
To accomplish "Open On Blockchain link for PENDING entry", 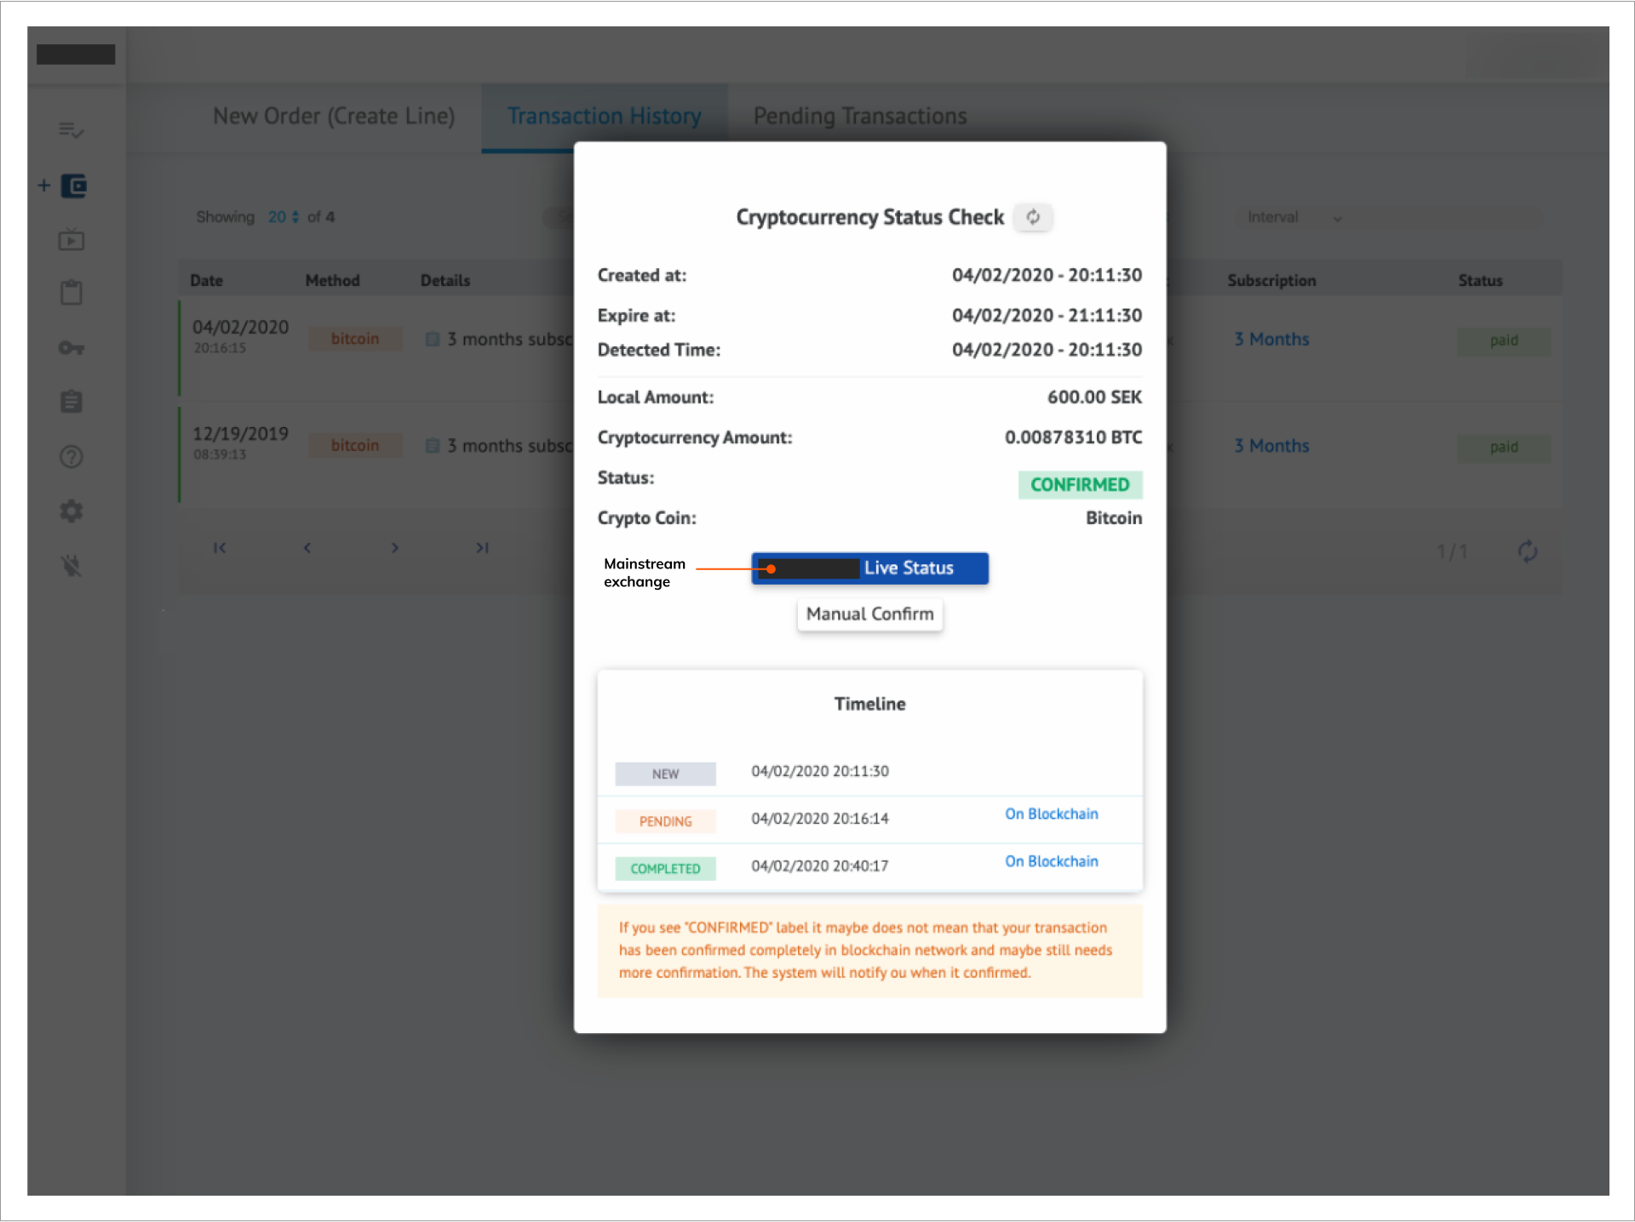I will pyautogui.click(x=1051, y=814).
